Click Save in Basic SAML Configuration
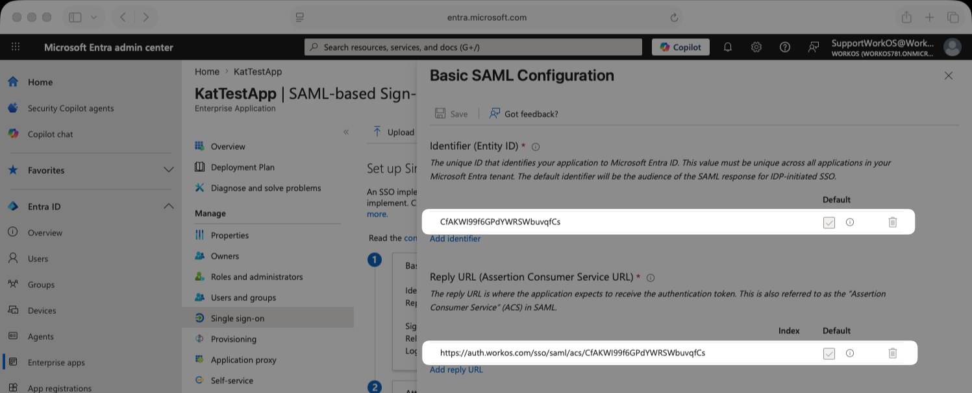The height and width of the screenshot is (393, 972). click(x=451, y=113)
